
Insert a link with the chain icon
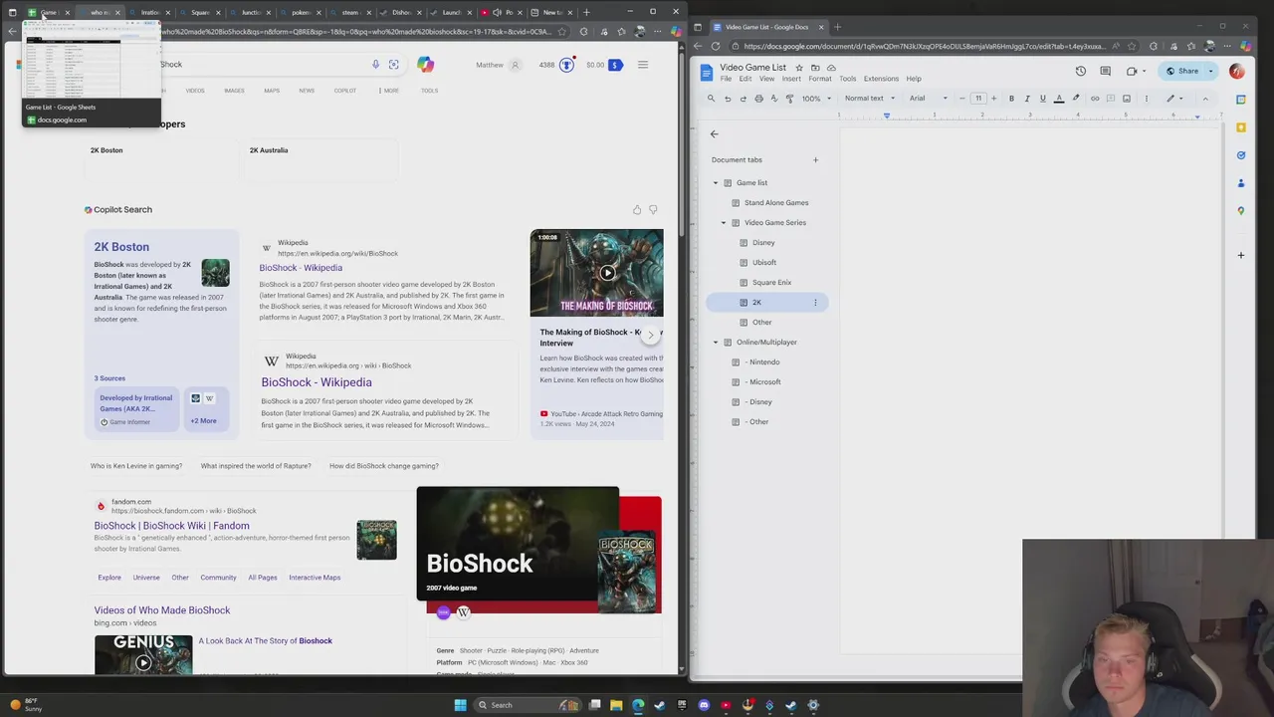pyautogui.click(x=1095, y=99)
